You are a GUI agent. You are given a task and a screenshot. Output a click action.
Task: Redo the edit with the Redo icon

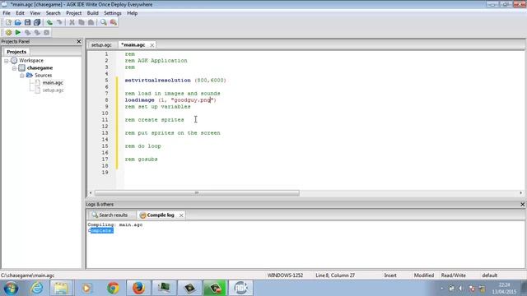[59, 22]
